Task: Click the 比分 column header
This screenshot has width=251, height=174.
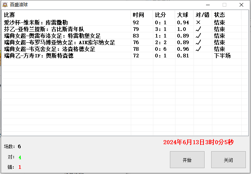Action: click(x=164, y=15)
